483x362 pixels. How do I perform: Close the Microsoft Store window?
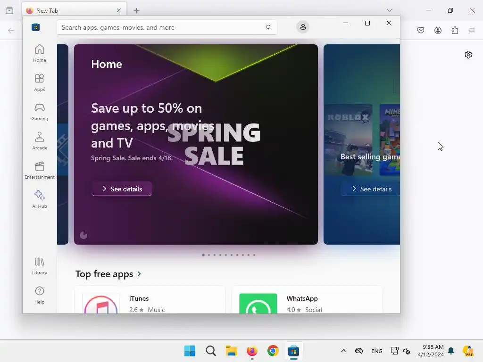point(389,23)
